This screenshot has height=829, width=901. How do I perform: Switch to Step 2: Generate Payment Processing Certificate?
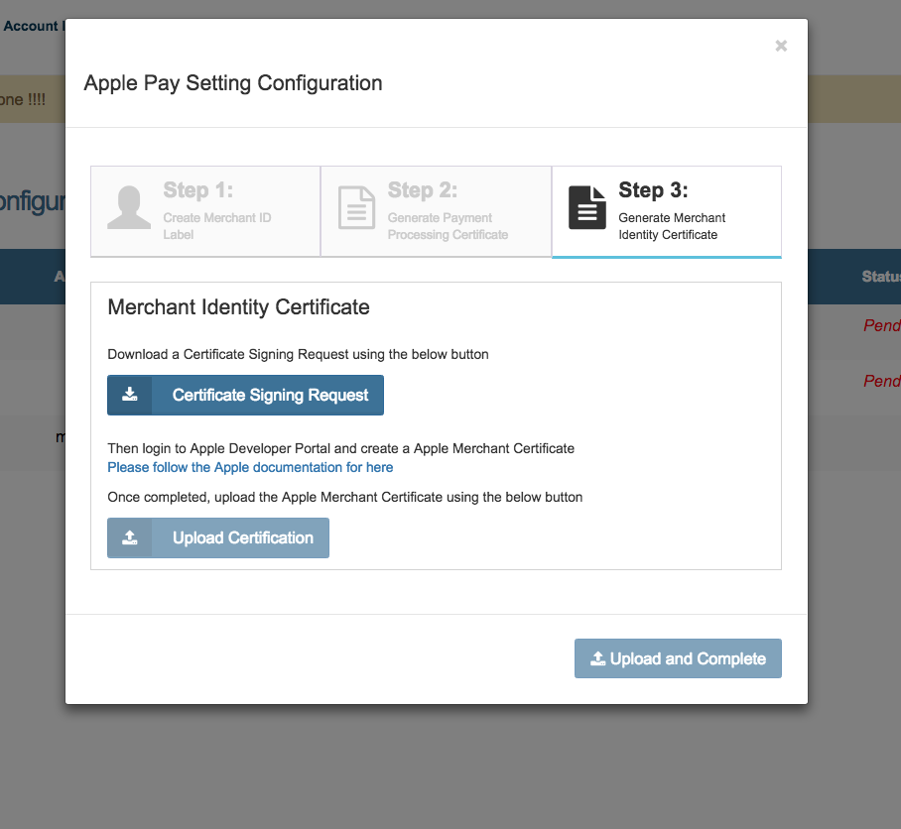(436, 211)
